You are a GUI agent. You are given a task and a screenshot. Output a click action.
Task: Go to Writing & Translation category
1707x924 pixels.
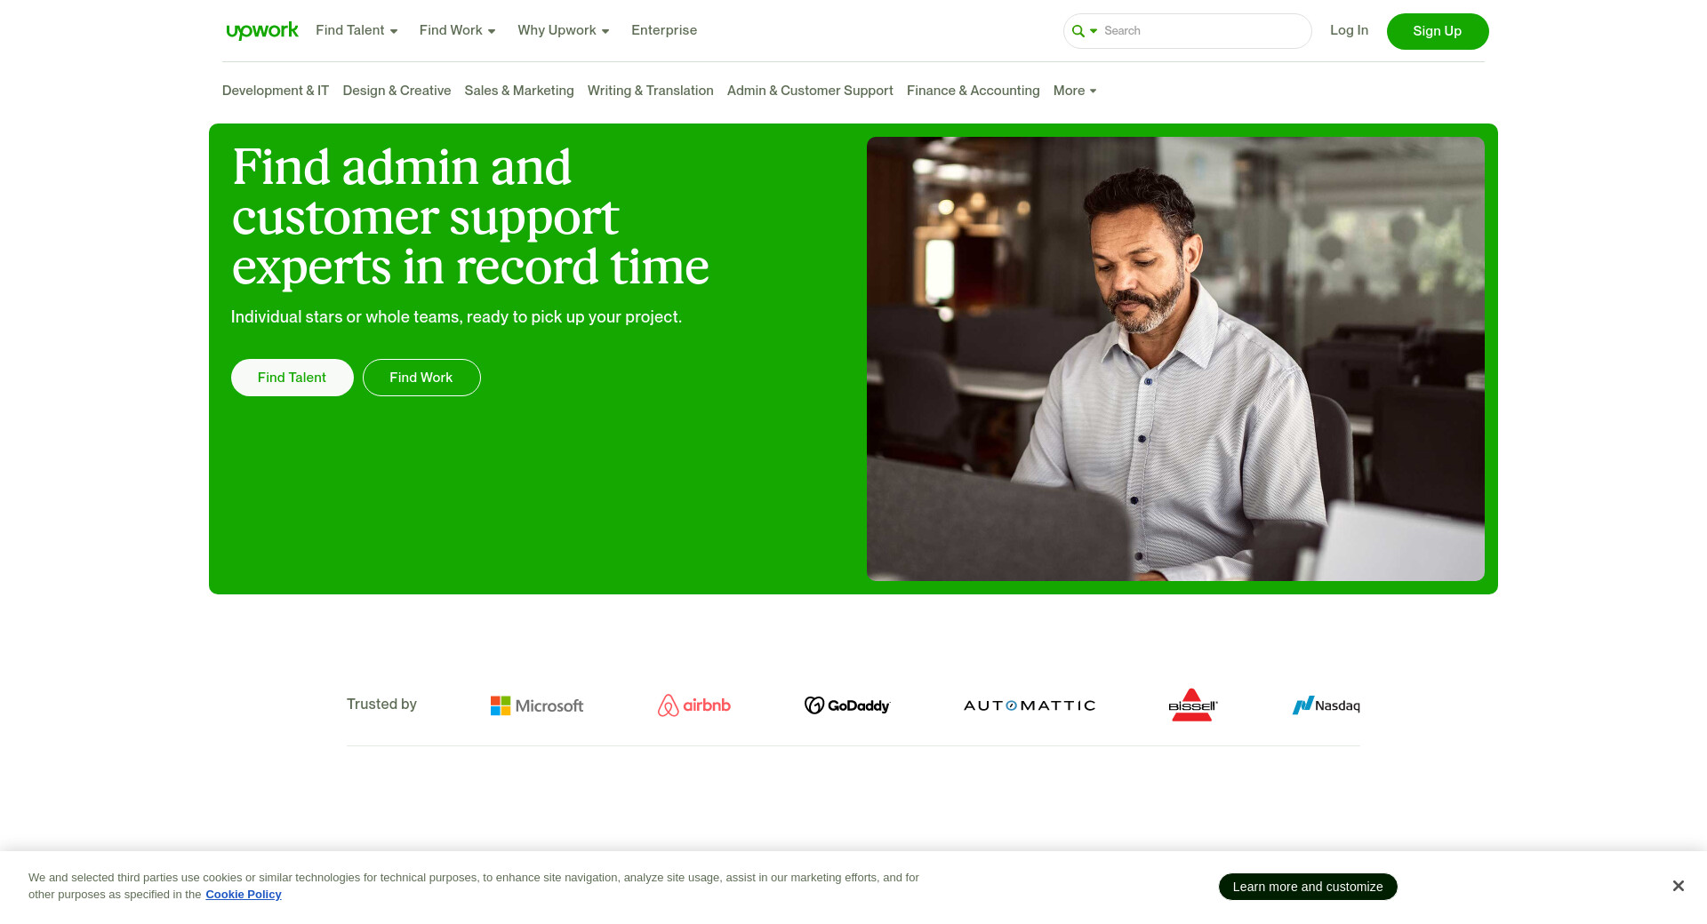point(651,91)
